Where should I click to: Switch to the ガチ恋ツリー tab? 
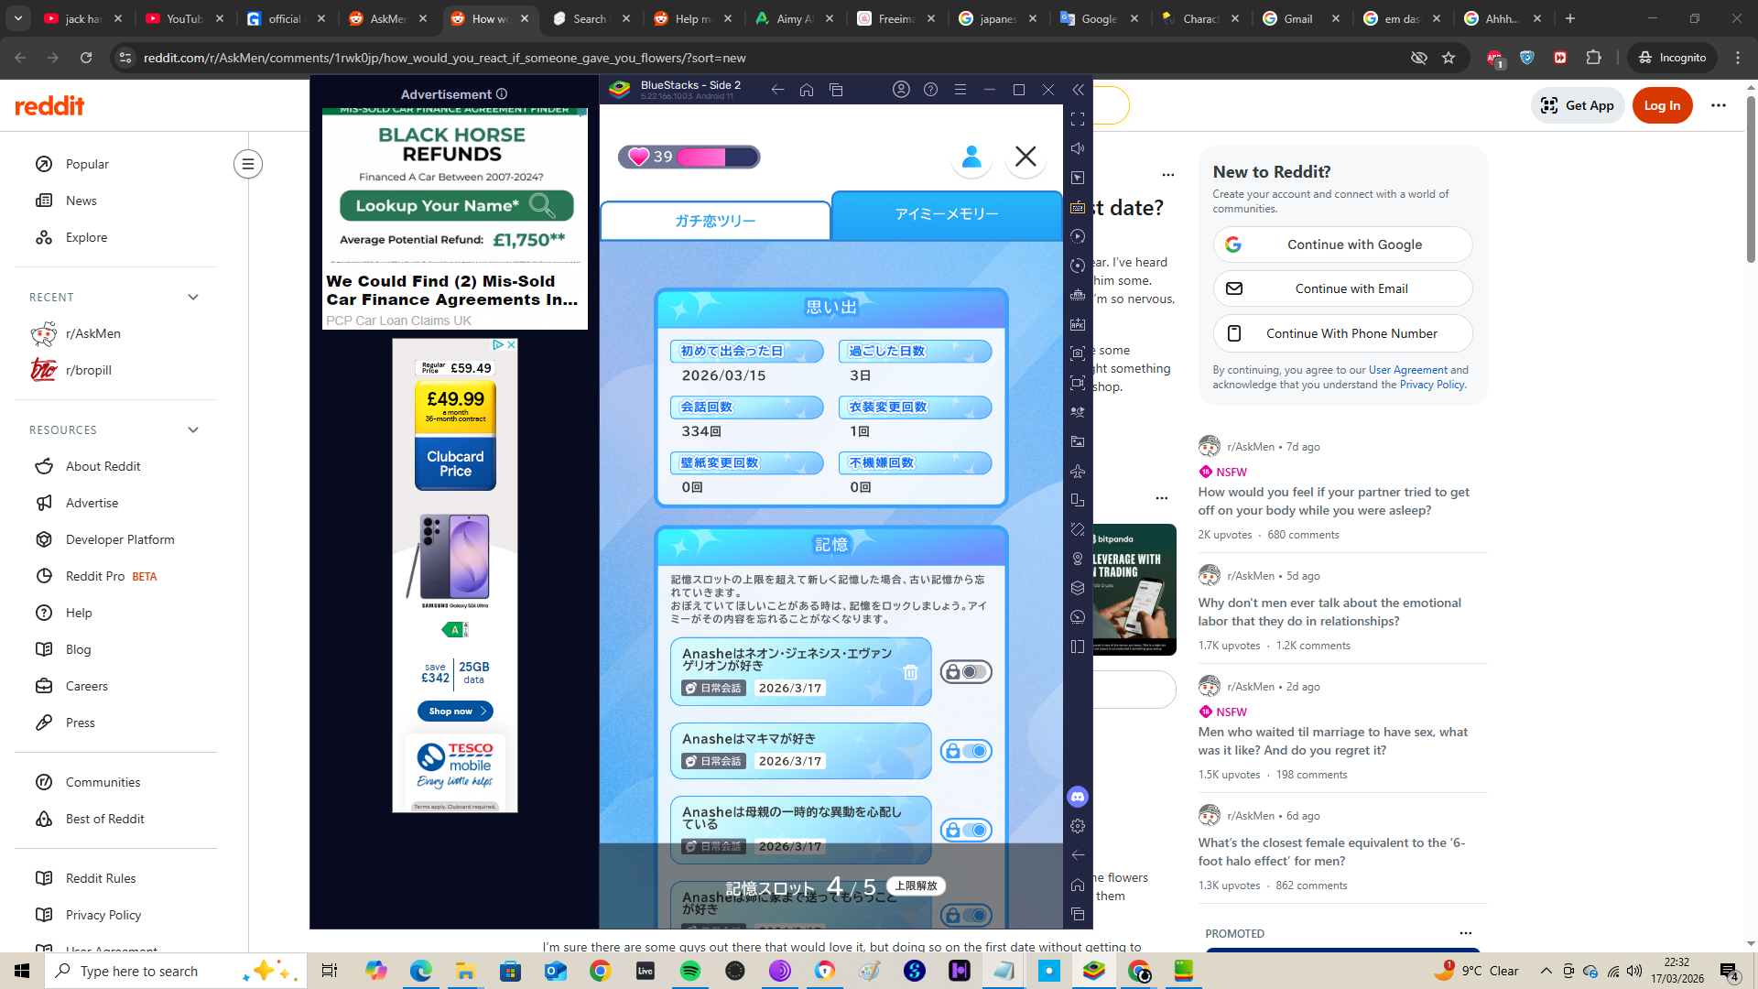[x=715, y=221]
